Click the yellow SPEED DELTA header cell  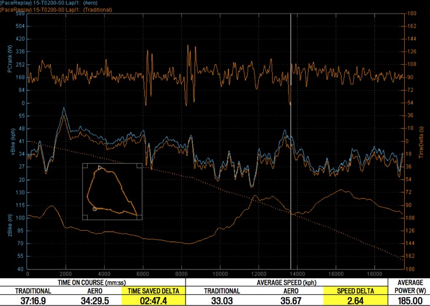[x=355, y=291]
